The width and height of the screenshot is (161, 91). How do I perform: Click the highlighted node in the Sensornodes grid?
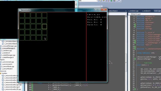(x=45, y=27)
